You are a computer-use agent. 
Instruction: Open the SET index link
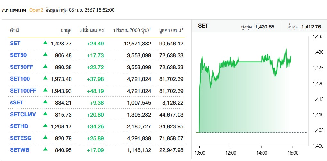coord(15,43)
